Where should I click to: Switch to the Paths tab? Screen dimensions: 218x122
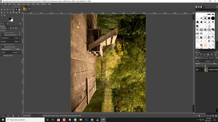(x=212, y=58)
